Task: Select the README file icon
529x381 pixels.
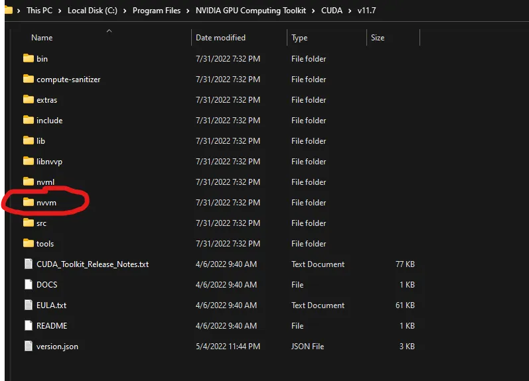Action: coord(29,326)
